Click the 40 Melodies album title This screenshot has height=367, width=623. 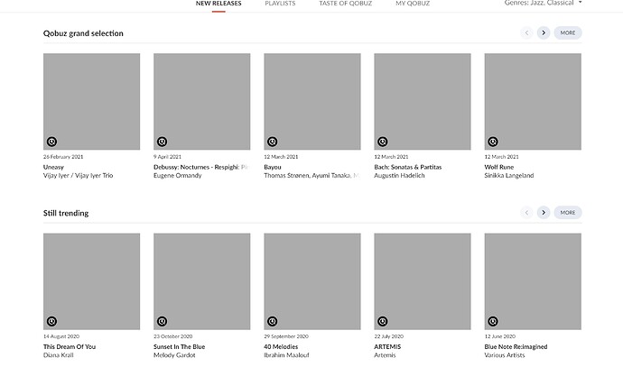pyautogui.click(x=281, y=347)
